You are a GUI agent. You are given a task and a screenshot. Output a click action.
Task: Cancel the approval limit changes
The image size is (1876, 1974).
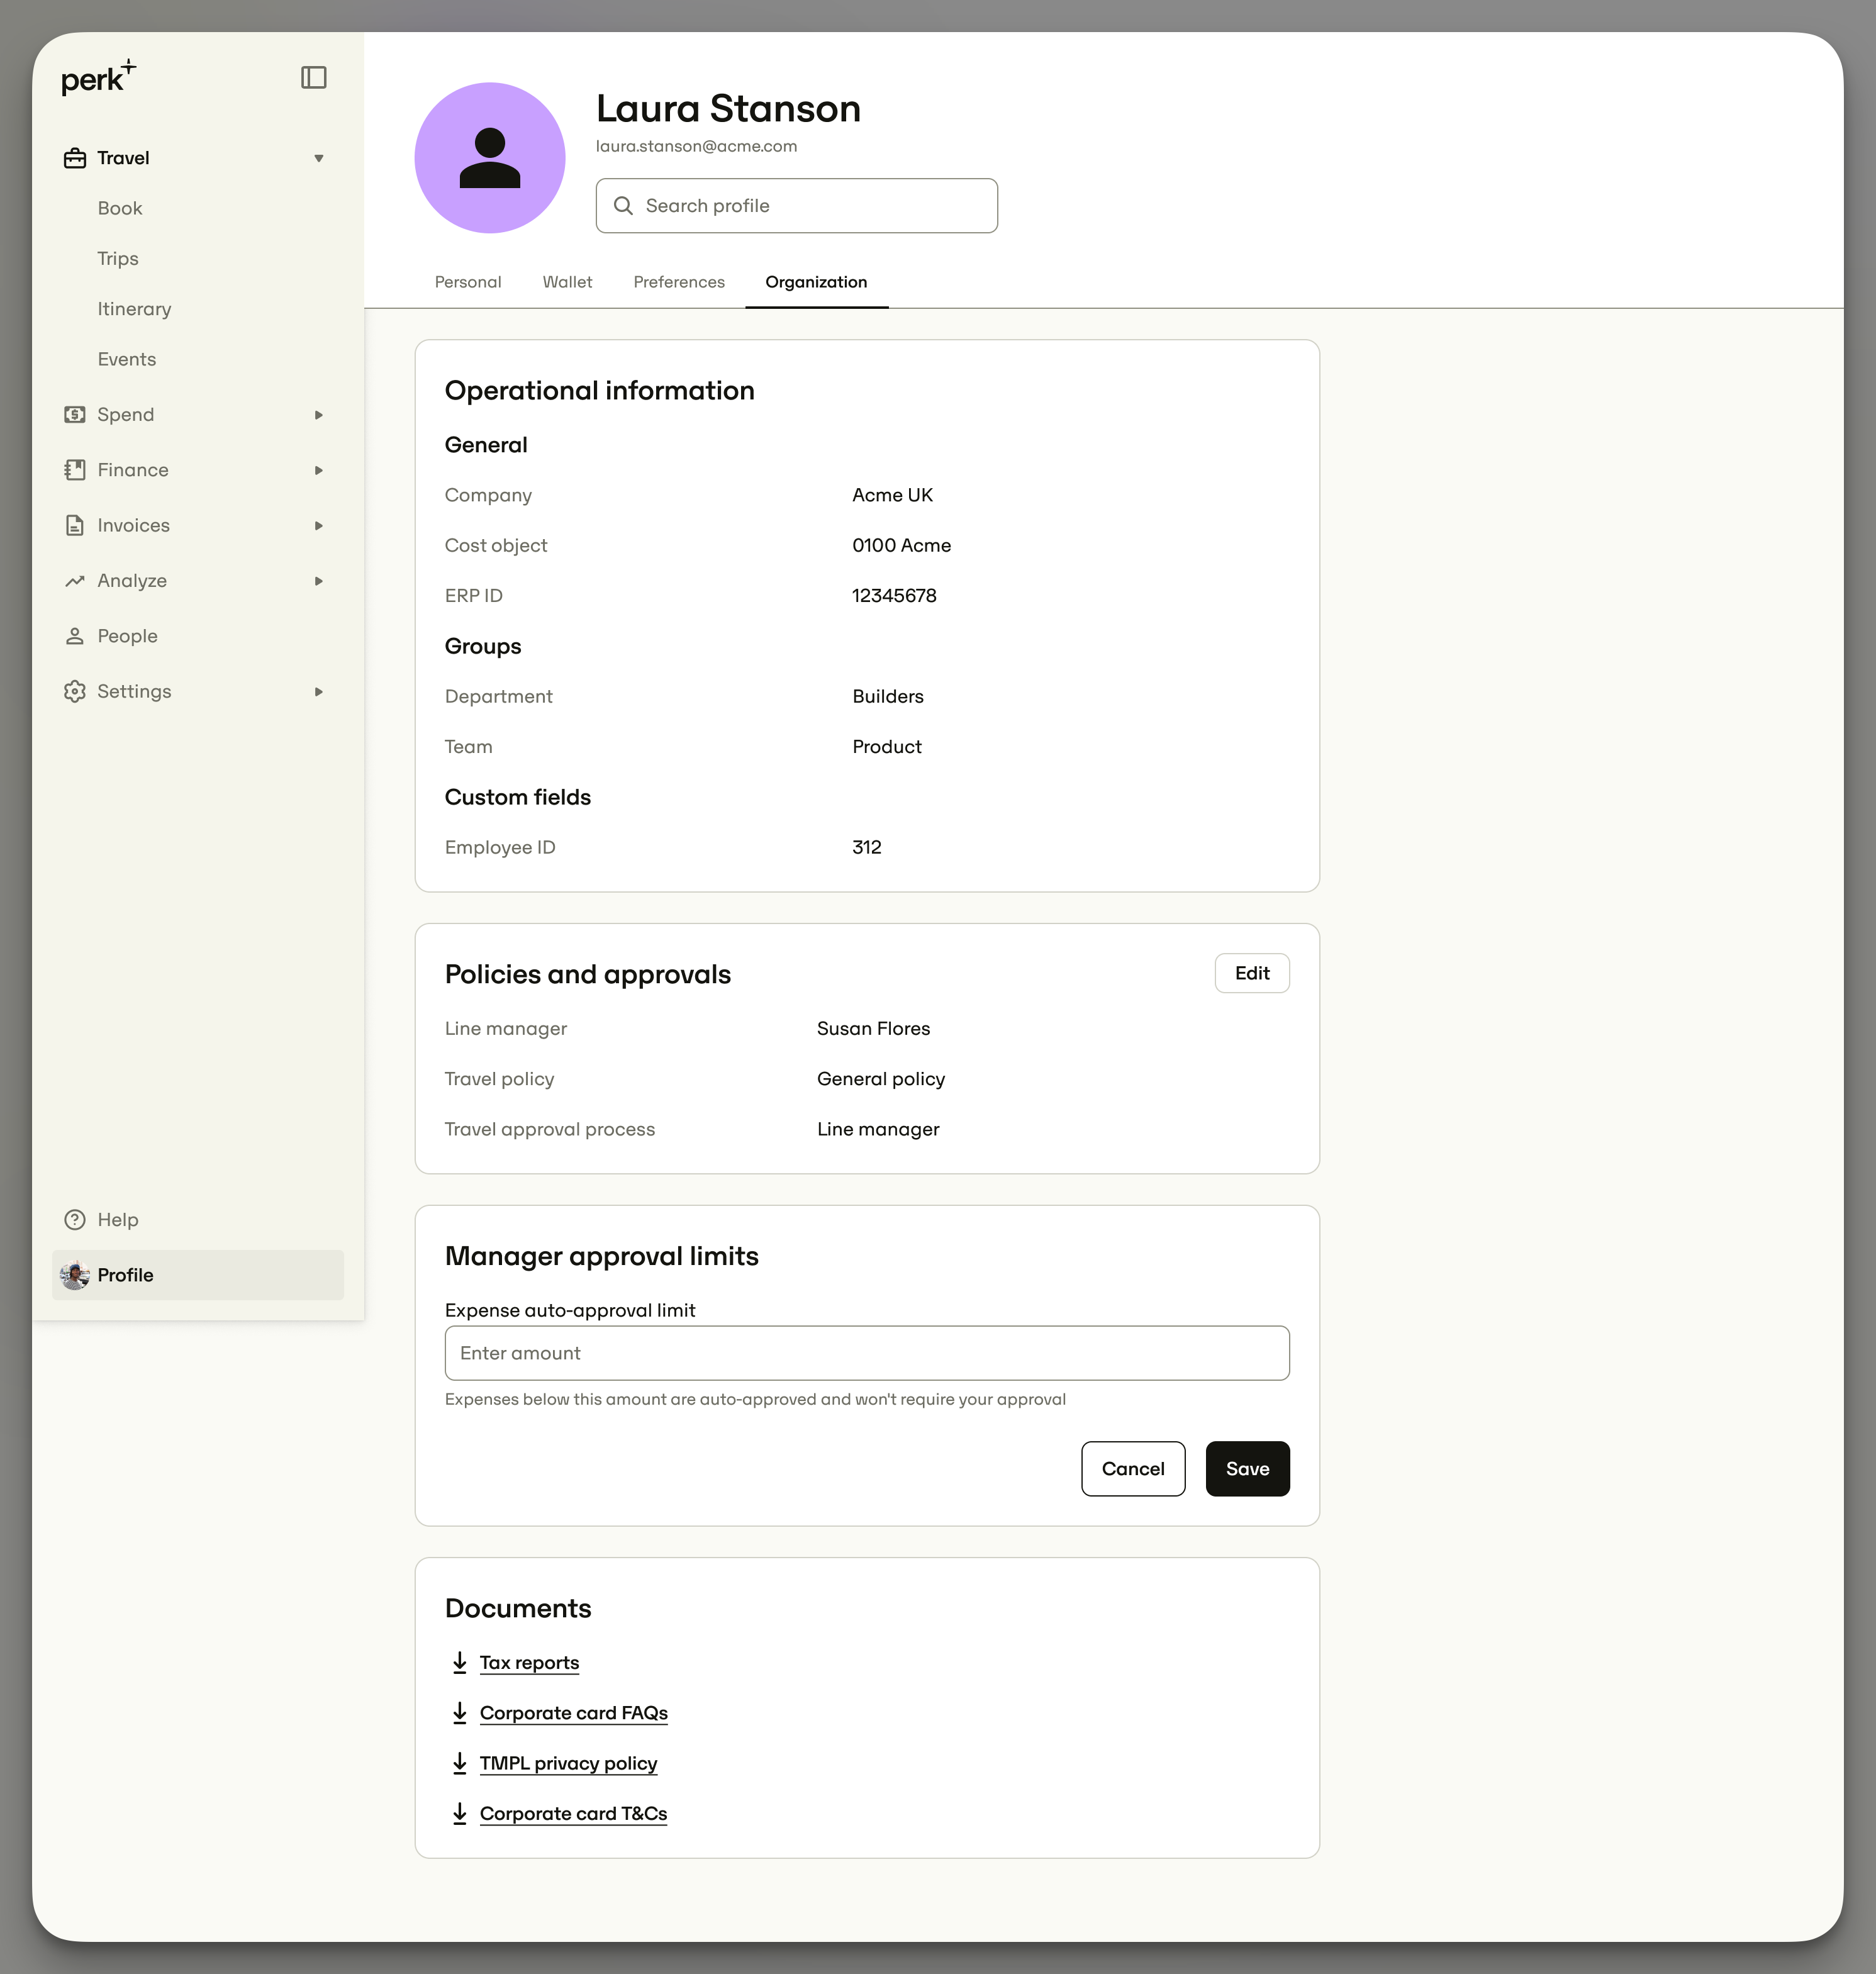[1133, 1469]
